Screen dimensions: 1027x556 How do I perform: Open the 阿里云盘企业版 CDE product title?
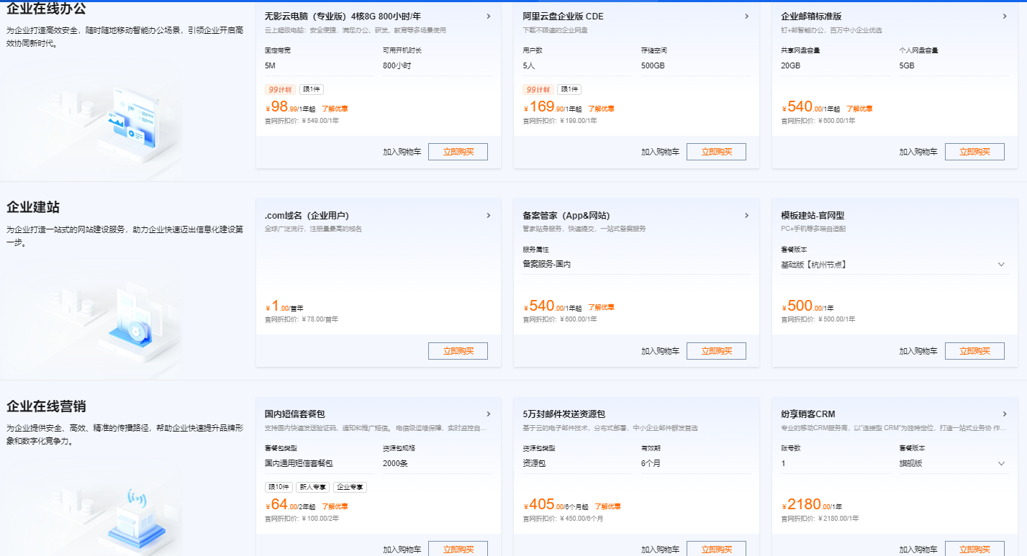click(x=563, y=17)
